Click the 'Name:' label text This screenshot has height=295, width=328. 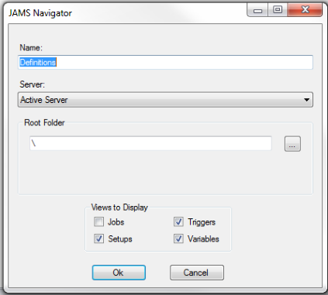coord(31,47)
